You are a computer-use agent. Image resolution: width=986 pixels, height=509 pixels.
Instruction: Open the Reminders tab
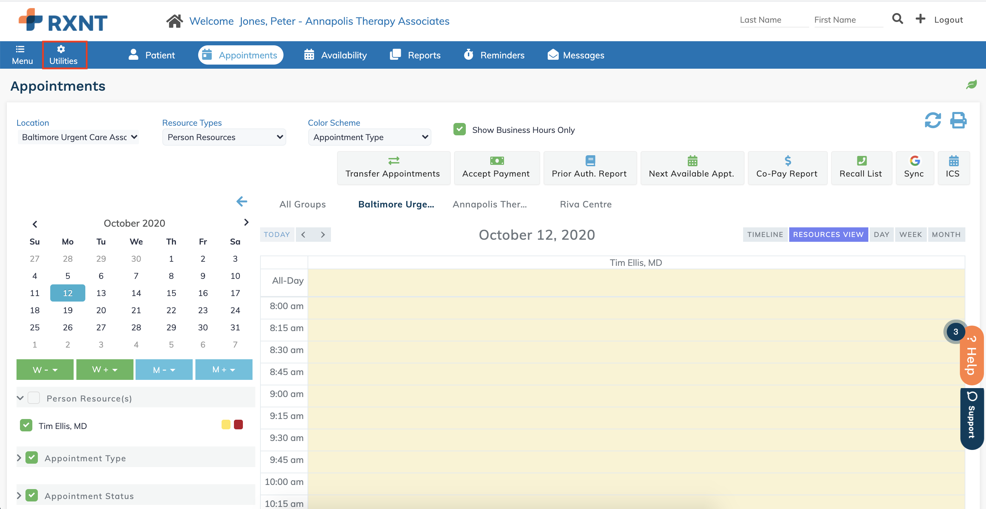coord(494,55)
